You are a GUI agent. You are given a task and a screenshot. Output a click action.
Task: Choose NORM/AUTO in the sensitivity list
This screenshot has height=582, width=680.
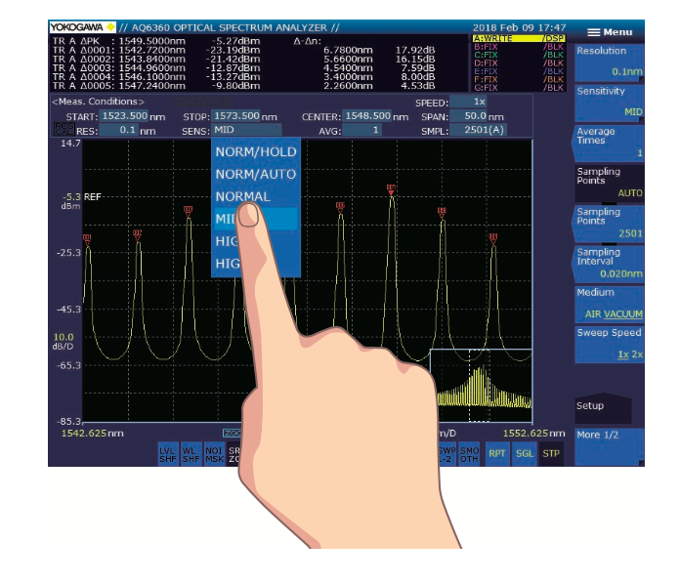256,175
